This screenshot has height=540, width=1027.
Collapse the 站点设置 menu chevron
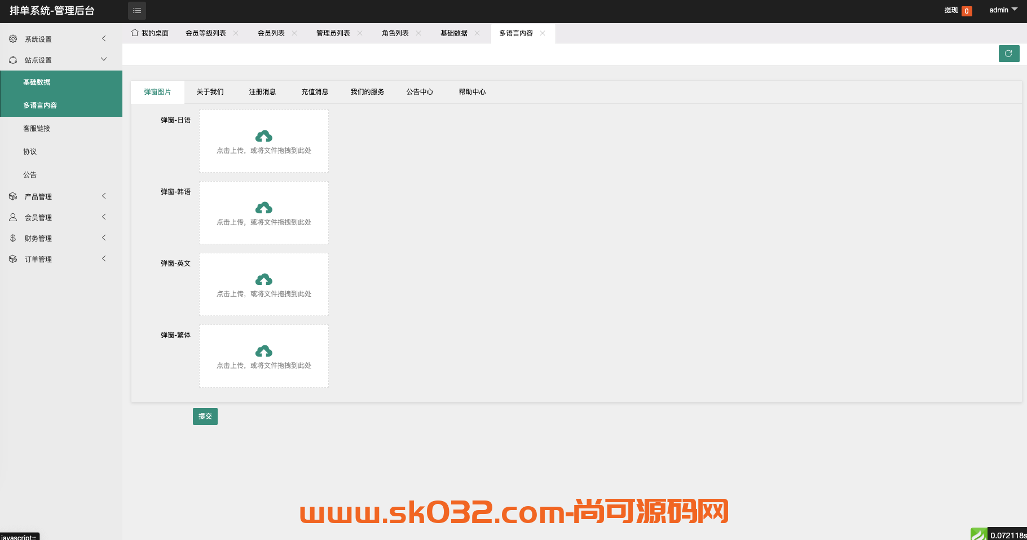coord(104,59)
